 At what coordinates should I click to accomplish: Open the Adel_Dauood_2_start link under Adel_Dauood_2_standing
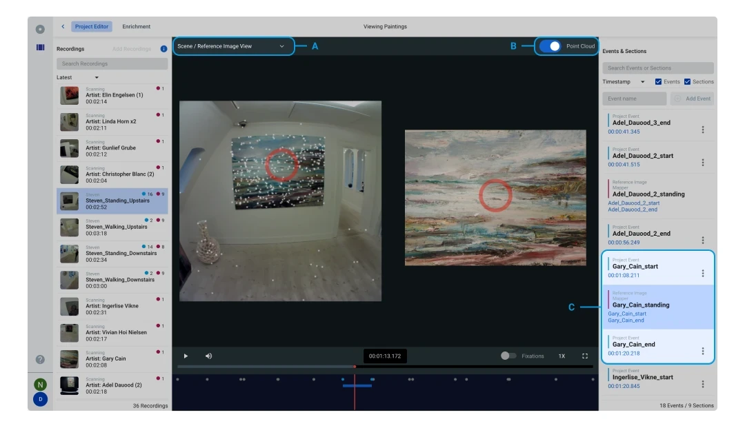[633, 203]
